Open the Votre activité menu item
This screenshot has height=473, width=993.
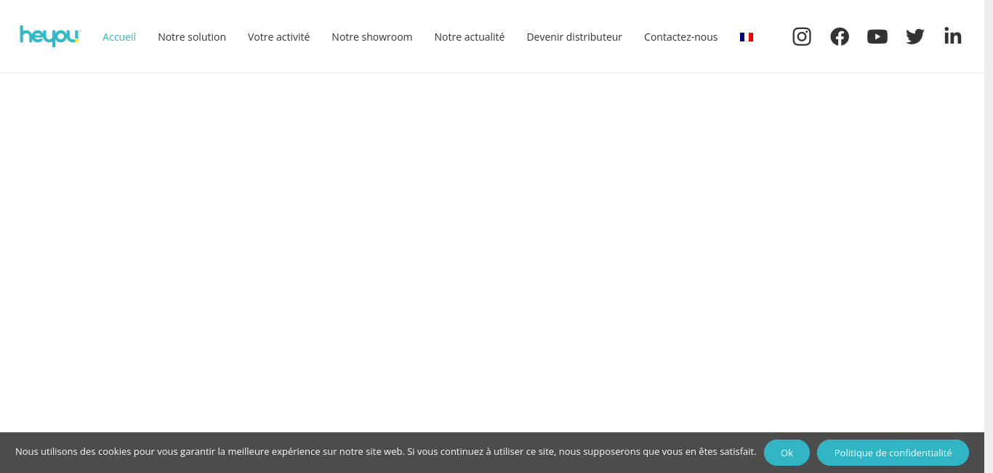[278, 37]
